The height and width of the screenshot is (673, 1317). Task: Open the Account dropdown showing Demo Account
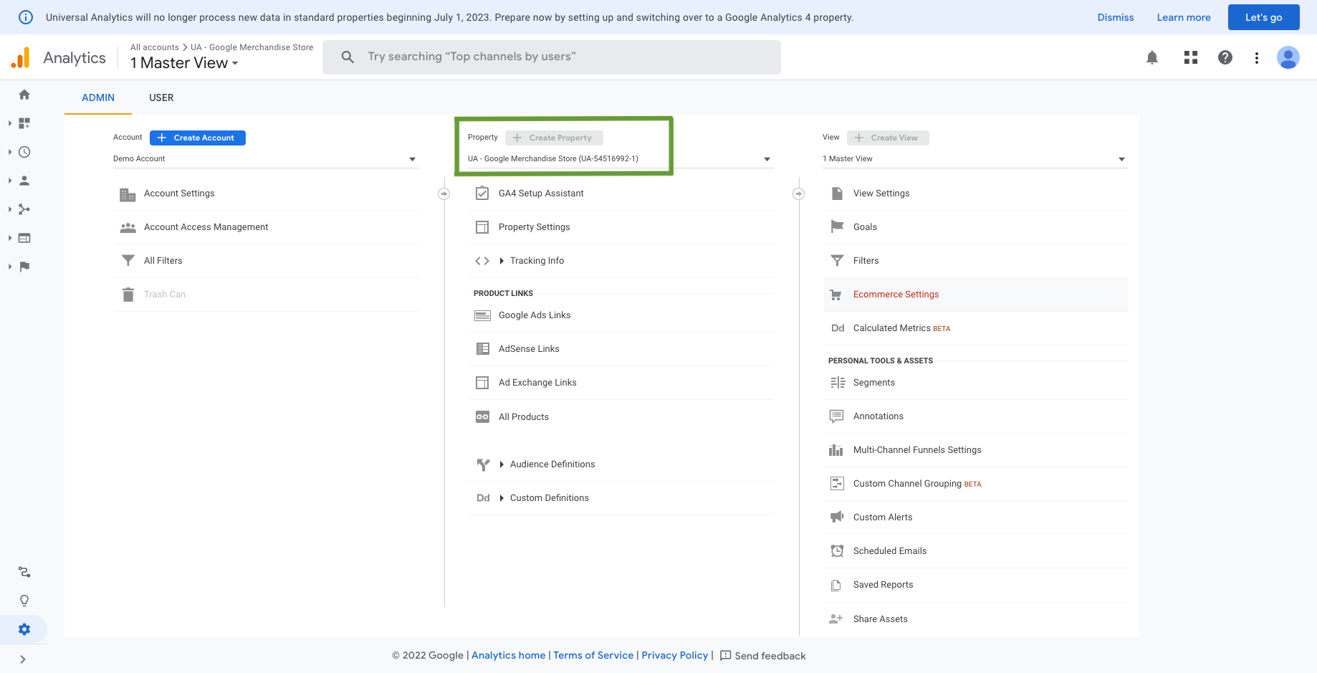click(x=265, y=159)
